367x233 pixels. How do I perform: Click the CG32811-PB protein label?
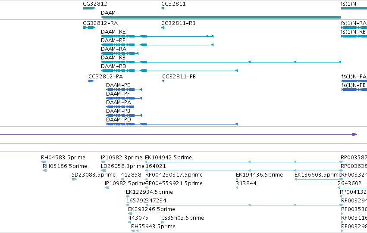click(179, 77)
